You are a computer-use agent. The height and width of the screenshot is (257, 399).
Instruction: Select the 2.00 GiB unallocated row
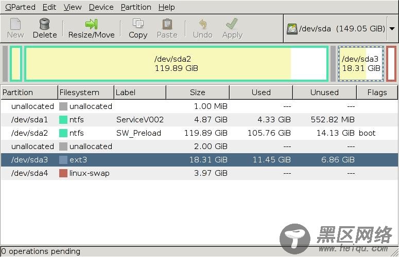coord(199,146)
